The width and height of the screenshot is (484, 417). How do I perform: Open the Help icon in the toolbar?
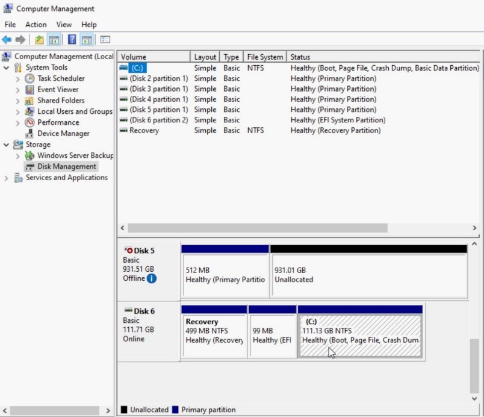(x=72, y=39)
